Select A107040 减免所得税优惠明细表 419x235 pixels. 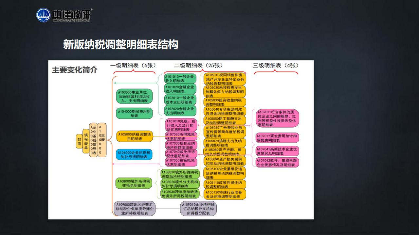click(x=181, y=154)
